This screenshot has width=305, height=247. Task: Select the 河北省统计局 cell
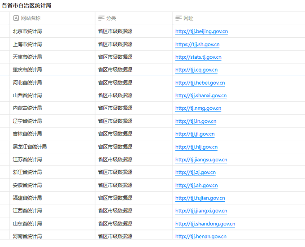click(x=52, y=83)
